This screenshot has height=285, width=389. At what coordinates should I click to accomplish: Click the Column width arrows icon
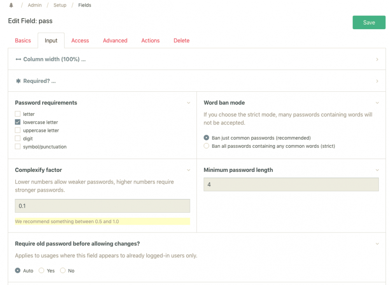(x=18, y=59)
